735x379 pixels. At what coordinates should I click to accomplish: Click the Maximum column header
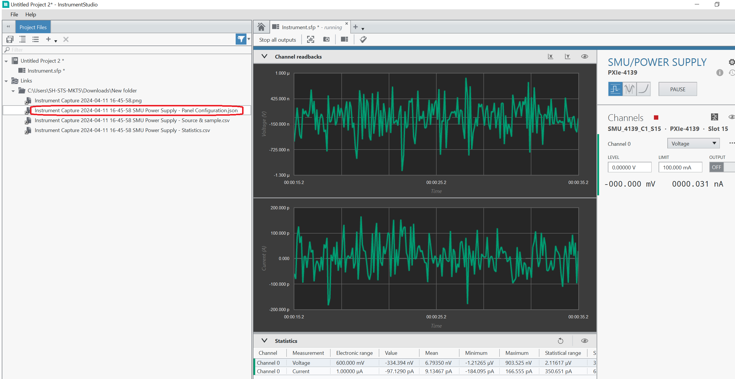point(517,353)
